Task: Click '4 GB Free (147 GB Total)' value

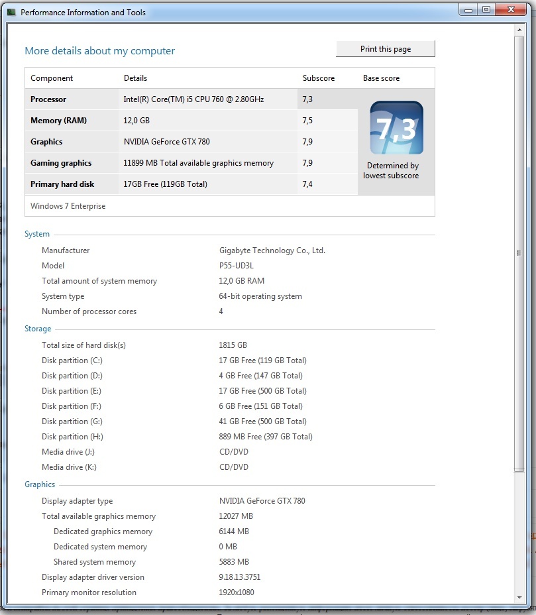Action: [x=261, y=376]
